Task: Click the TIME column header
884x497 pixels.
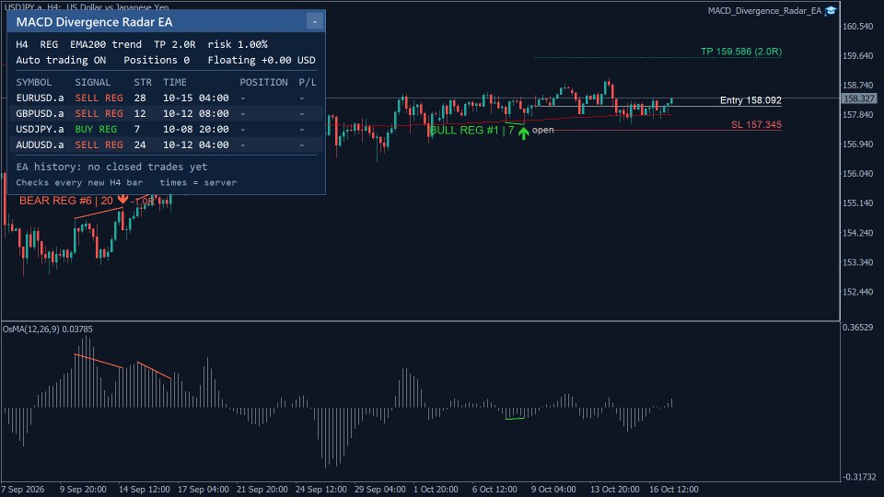Action: pos(175,82)
